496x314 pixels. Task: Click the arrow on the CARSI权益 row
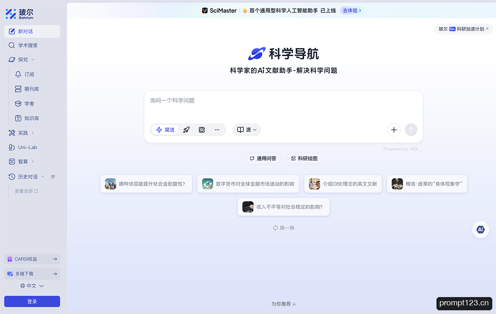pyautogui.click(x=55, y=259)
